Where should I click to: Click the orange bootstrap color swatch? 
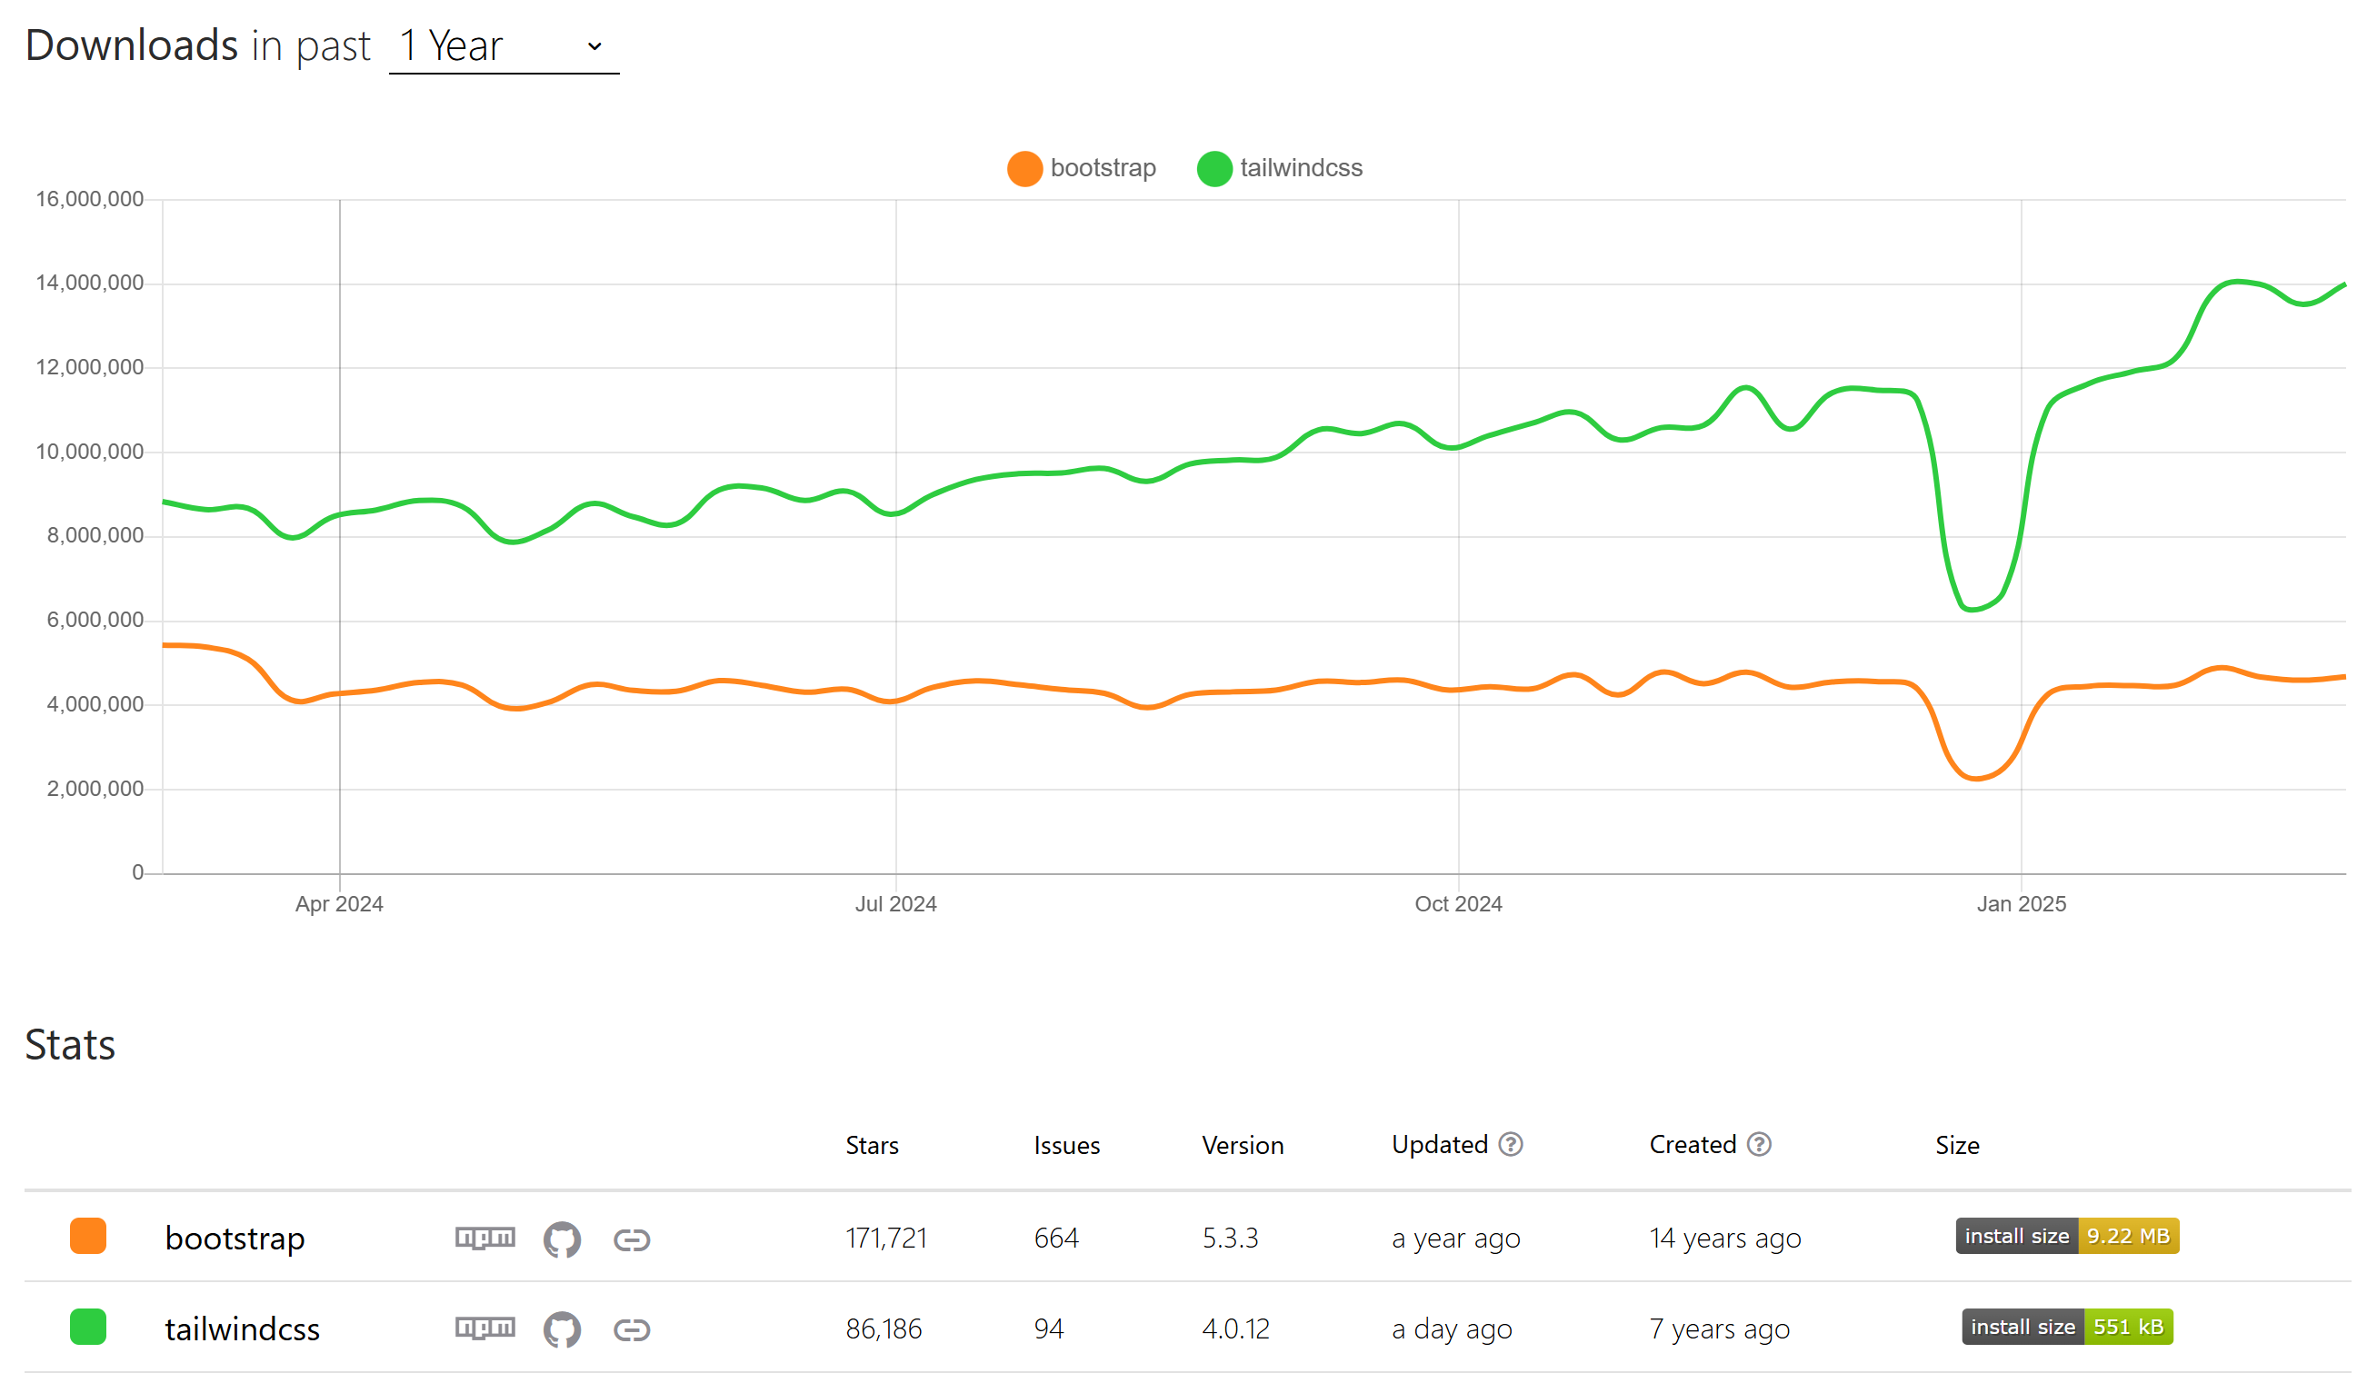88,1236
